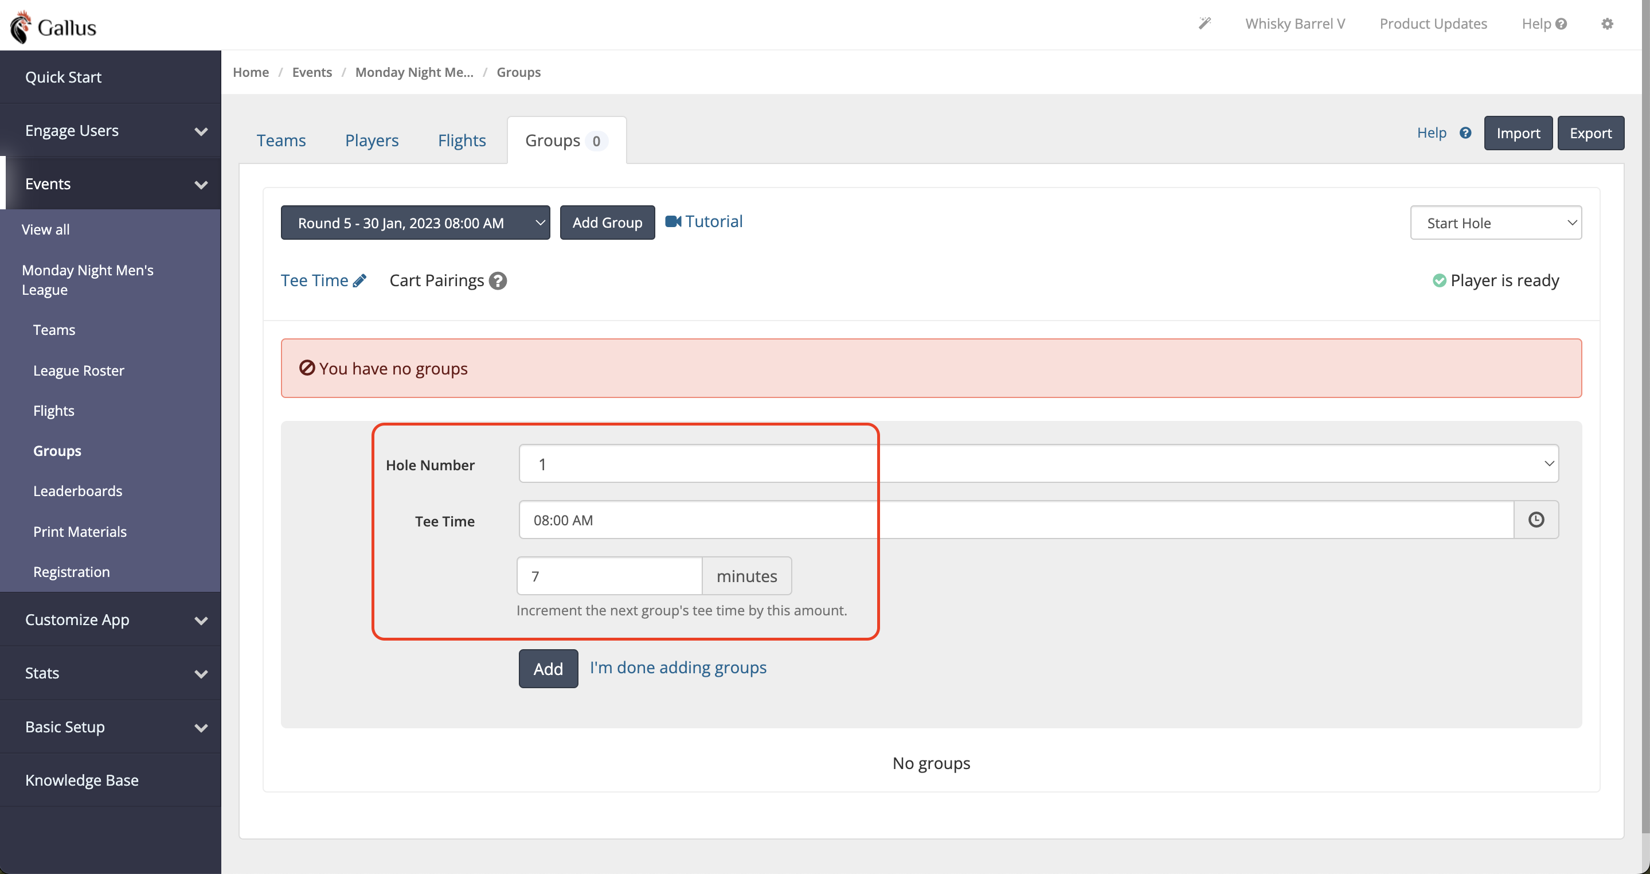Open Groups in the sidebar
The width and height of the screenshot is (1650, 874).
(x=57, y=451)
